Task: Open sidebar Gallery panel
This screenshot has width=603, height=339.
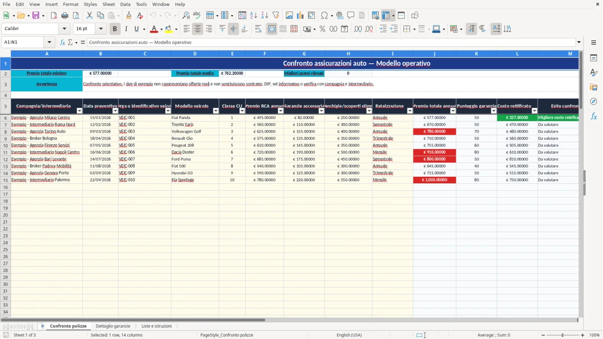Action: coord(593,87)
